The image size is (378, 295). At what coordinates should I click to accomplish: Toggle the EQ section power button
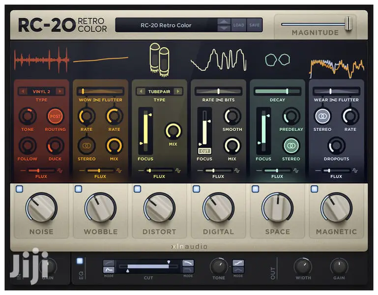[80, 261]
